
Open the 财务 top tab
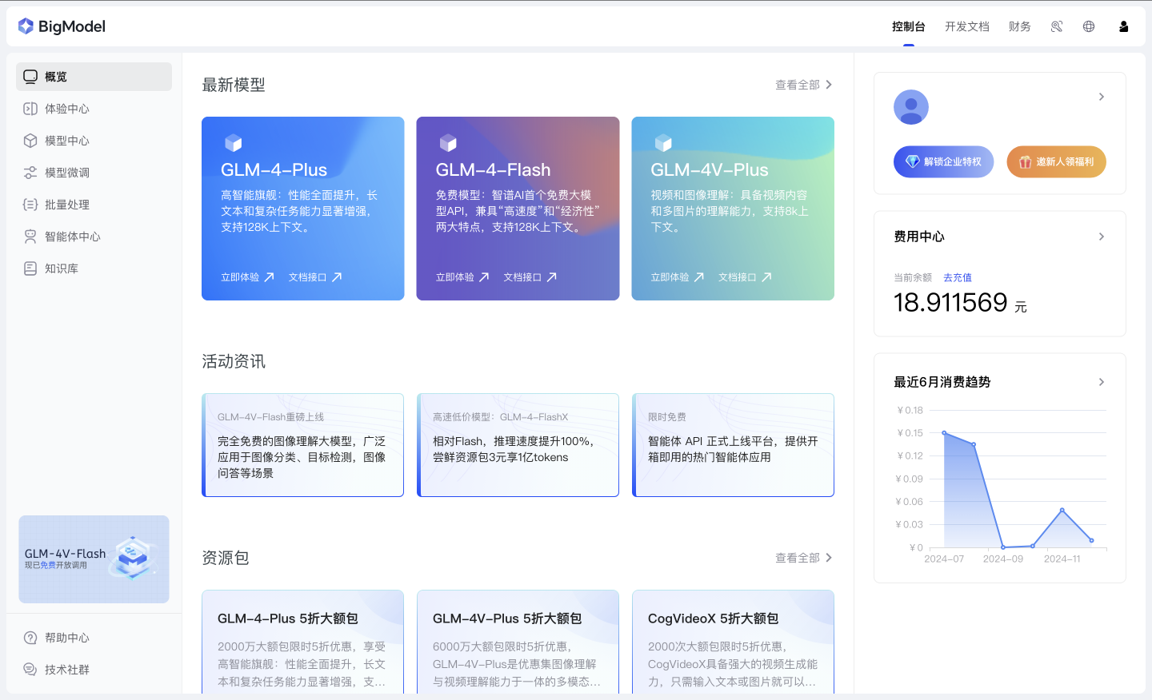(x=1020, y=26)
